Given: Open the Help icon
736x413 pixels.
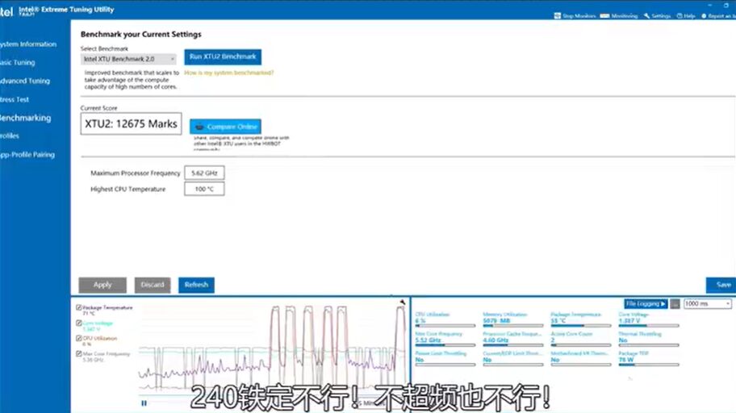Looking at the screenshot, I should [680, 15].
